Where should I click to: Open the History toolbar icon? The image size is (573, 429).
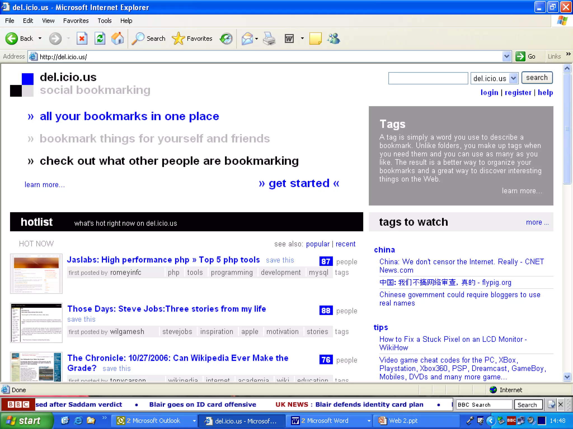[226, 39]
